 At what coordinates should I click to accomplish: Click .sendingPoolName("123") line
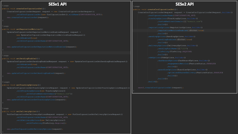coord(173,49)
